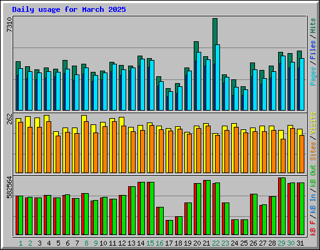Click day label 3 on x-axis
This screenshot has height=250, width=320.
click(x=39, y=243)
